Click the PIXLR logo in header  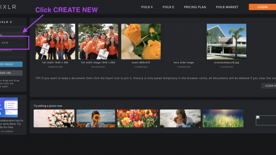[x=8, y=7]
